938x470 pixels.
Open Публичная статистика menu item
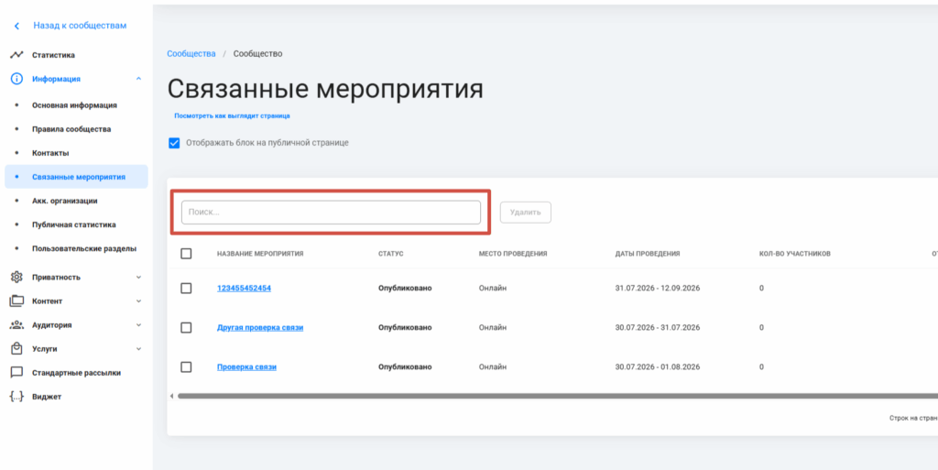74,224
